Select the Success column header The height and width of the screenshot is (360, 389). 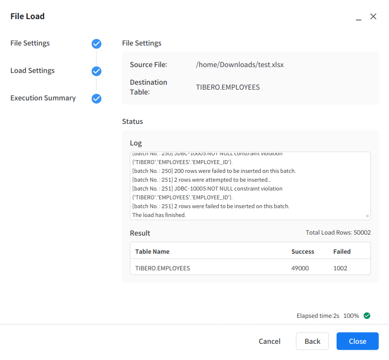tap(302, 251)
